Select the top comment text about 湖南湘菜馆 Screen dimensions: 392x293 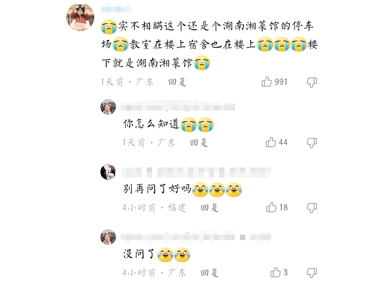tap(209, 44)
